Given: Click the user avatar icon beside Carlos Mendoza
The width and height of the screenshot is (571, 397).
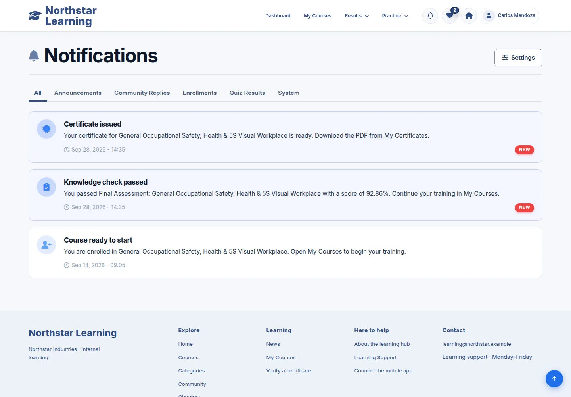Looking at the screenshot, I should (x=489, y=15).
